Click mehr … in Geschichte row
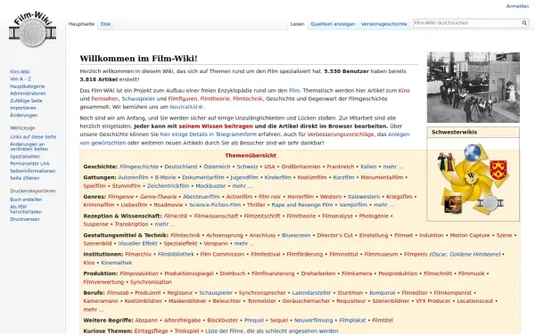Image resolution: width=535 pixels, height=334 pixels. point(392,167)
